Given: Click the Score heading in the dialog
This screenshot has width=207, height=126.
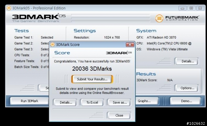Looking at the screenshot, I should [62, 53].
